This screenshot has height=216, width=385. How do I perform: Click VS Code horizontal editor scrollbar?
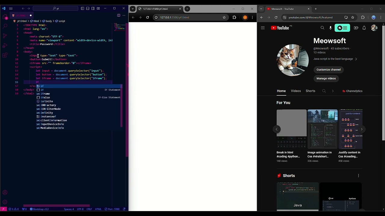coord(56,206)
